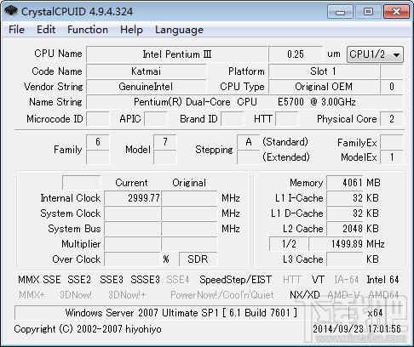Minimize the CrystalCPUID window
414x347 pixels.
click(x=340, y=12)
